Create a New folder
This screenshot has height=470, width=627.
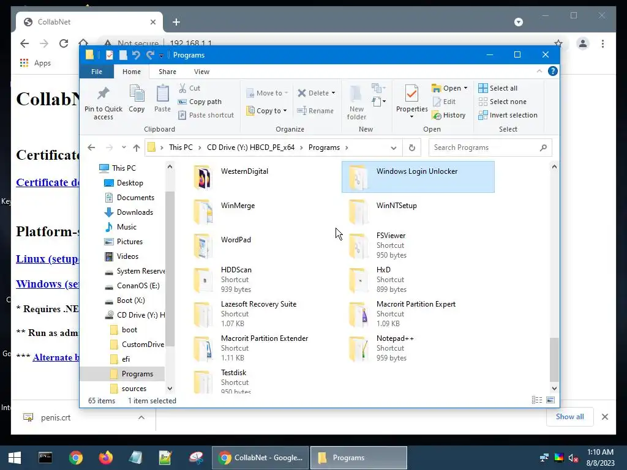click(356, 102)
